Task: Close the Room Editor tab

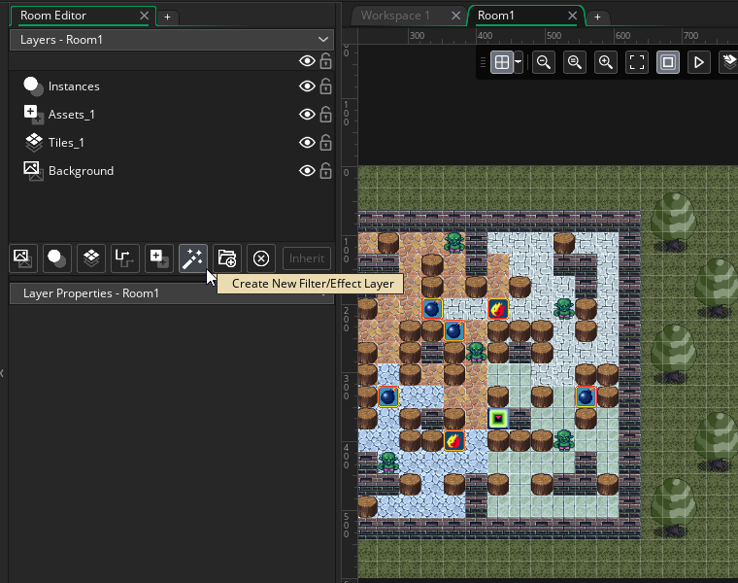Action: [x=144, y=16]
